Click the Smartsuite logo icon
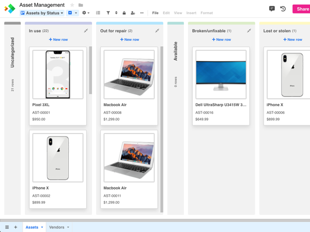 pyautogui.click(x=10, y=8)
